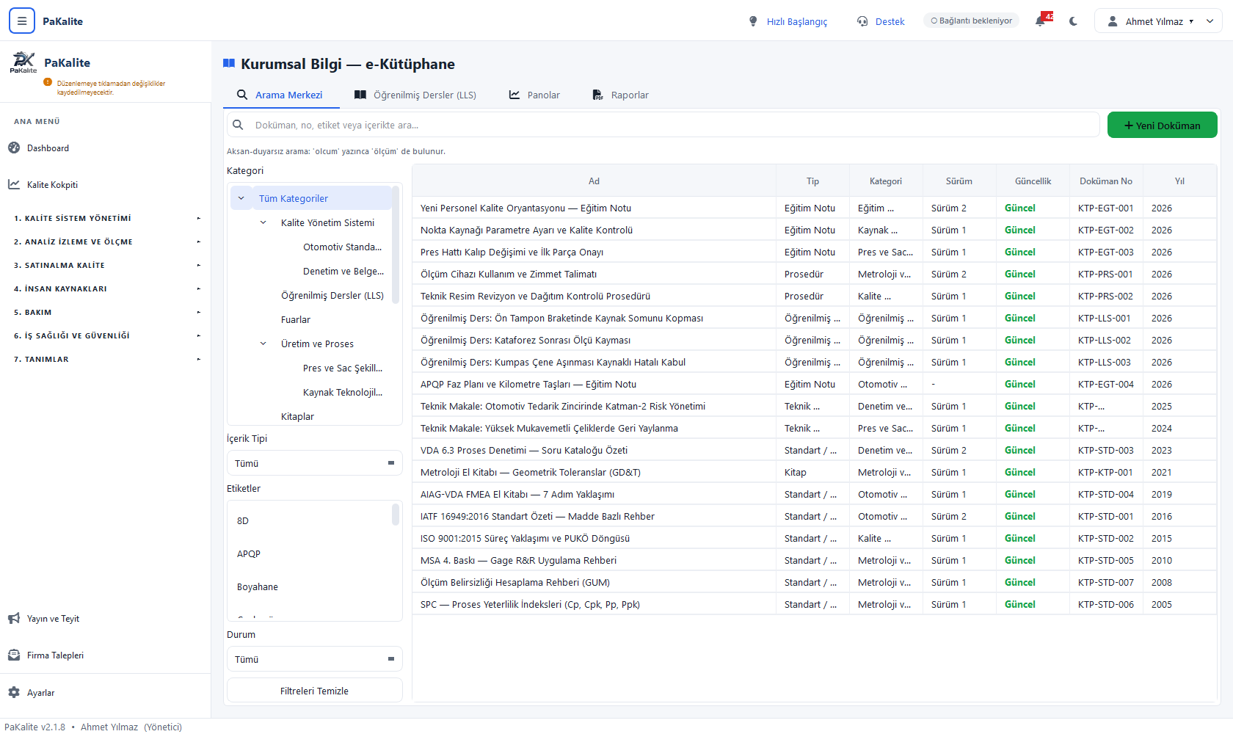Select Kitaplar category in the tree
Screen dimensions: 1233x734
point(297,416)
